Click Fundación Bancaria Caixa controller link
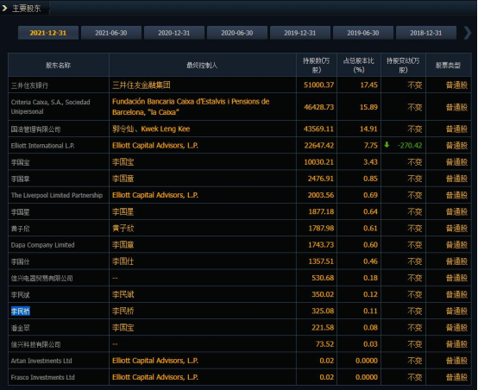This screenshot has height=390, width=478. click(191, 107)
